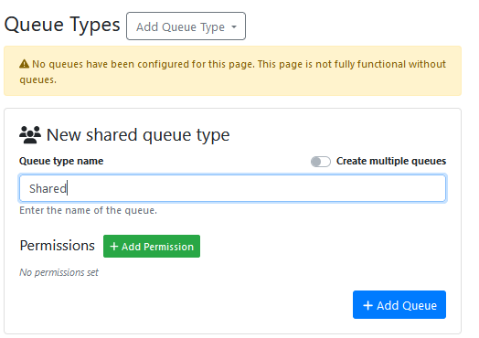The height and width of the screenshot is (338, 479).
Task: Place cursor after Shared in the name field
Action: (68, 188)
